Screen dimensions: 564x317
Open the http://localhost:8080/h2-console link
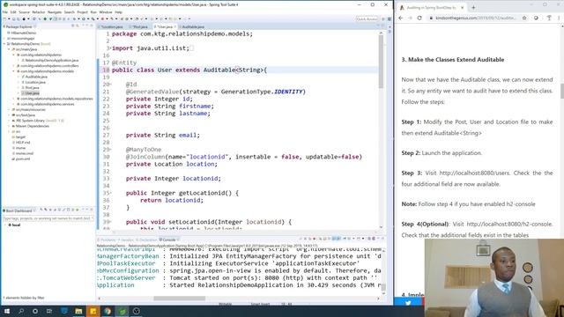click(509, 224)
